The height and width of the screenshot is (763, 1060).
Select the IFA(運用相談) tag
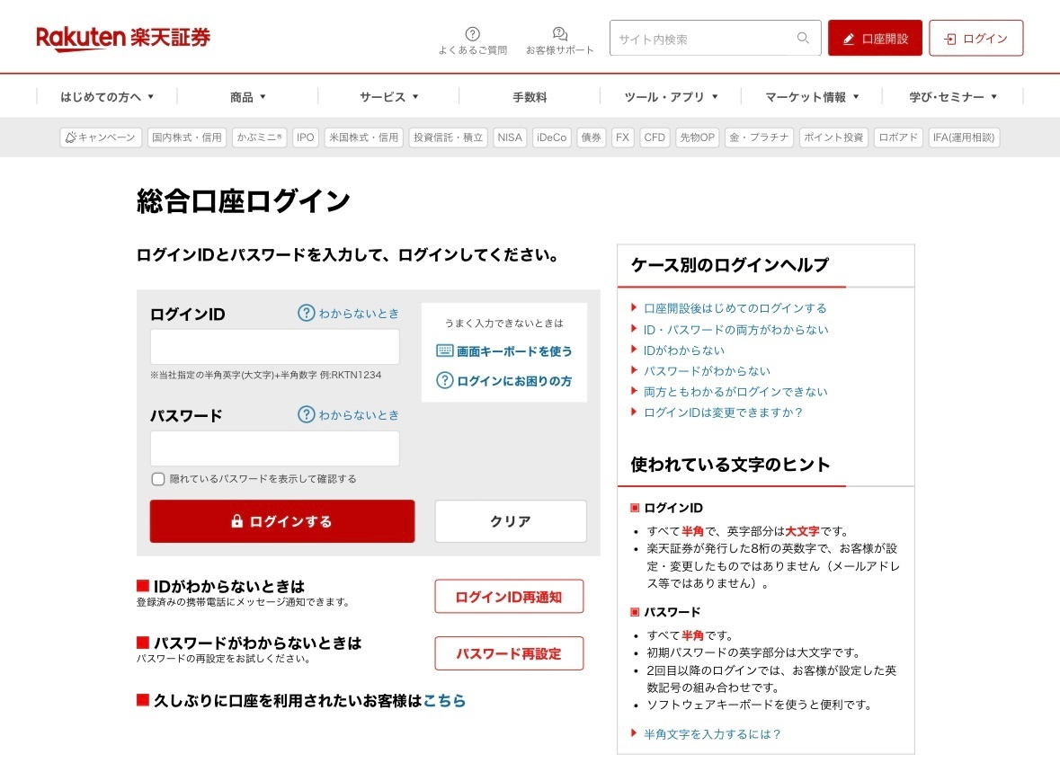click(x=964, y=138)
